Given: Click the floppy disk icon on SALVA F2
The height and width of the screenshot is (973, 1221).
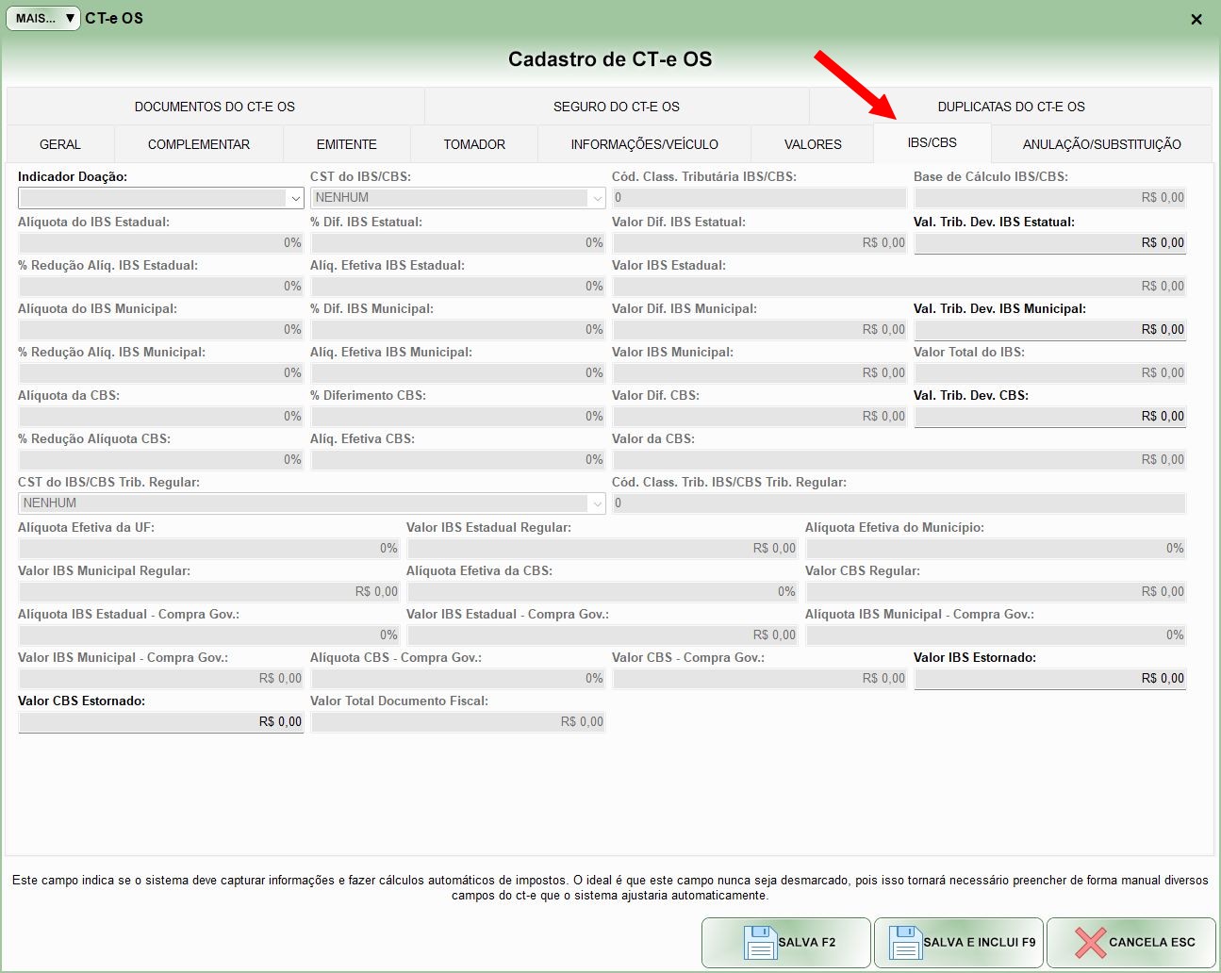Looking at the screenshot, I should [x=759, y=942].
